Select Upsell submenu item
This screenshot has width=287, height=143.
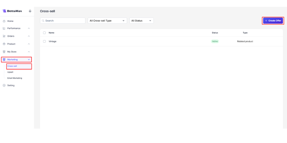pyautogui.click(x=10, y=72)
